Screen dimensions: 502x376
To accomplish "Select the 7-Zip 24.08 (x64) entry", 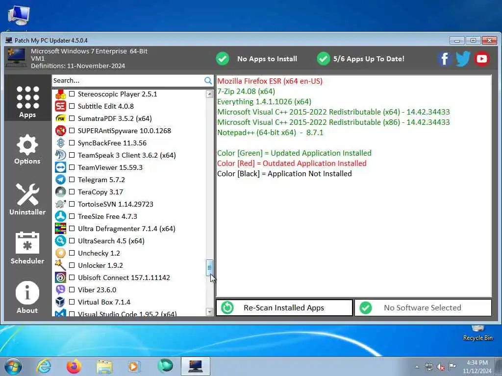I will [x=246, y=92].
